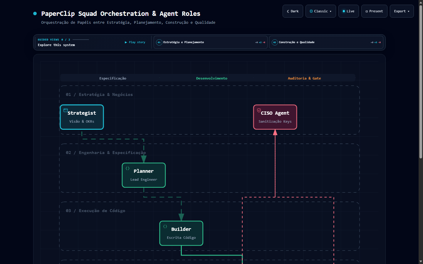Click the Planner node code icon
The image size is (423, 264).
point(127,168)
